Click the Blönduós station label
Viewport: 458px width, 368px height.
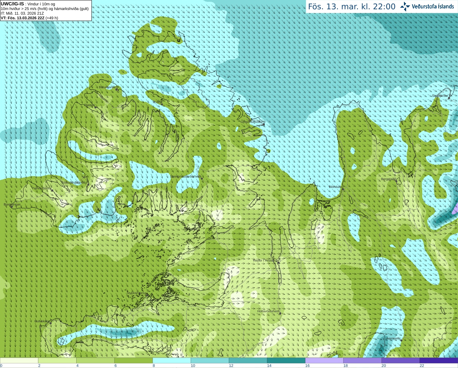click(x=335, y=187)
